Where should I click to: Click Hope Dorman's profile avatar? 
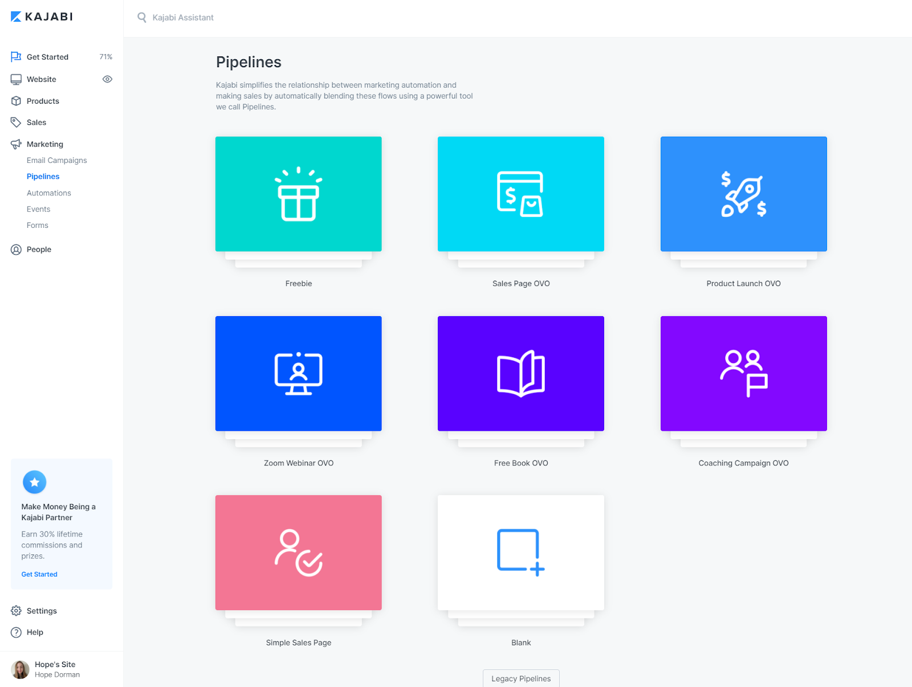pyautogui.click(x=20, y=669)
